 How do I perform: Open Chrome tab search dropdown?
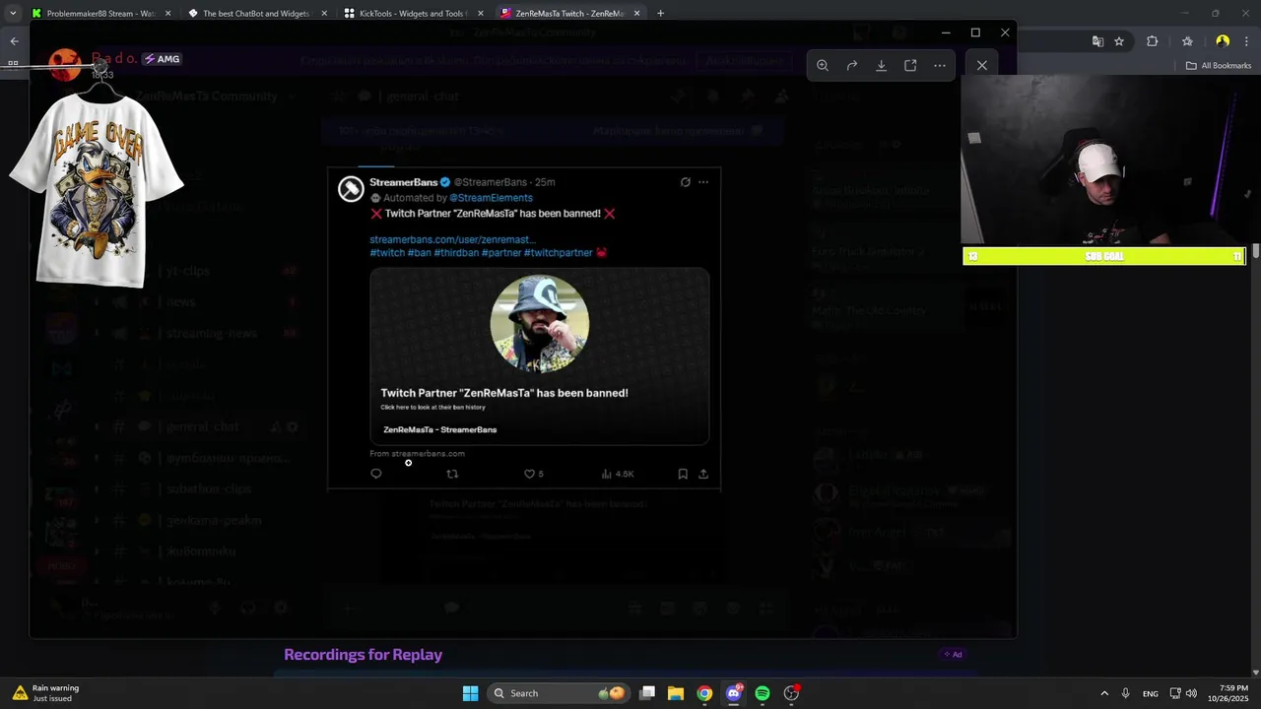pos(13,14)
